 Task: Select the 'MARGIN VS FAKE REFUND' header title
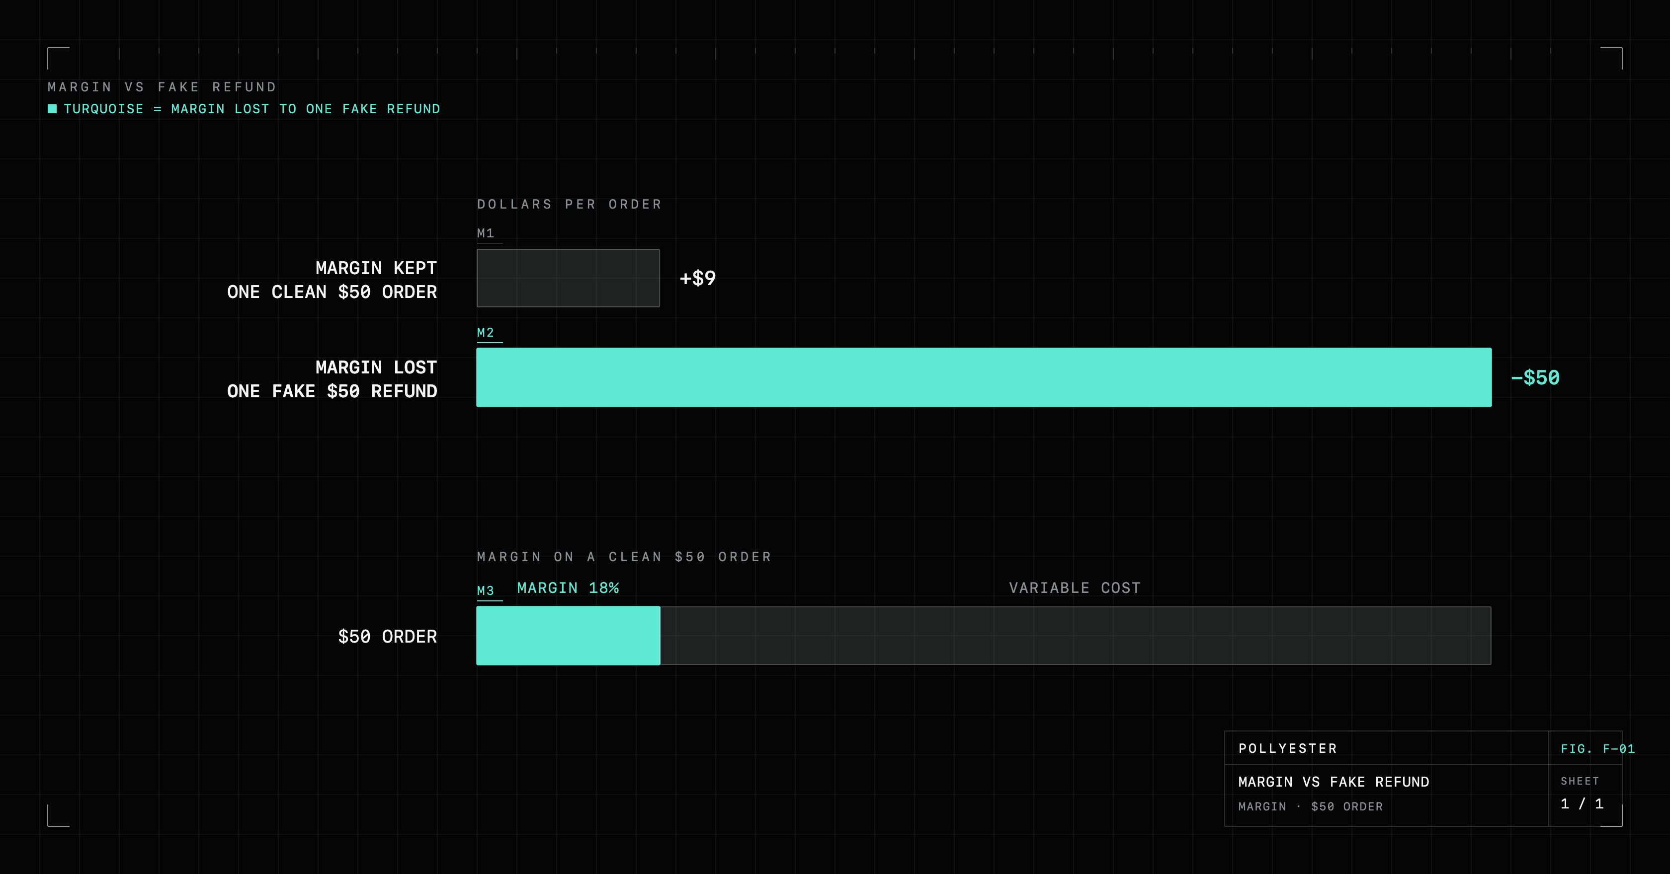click(x=162, y=87)
